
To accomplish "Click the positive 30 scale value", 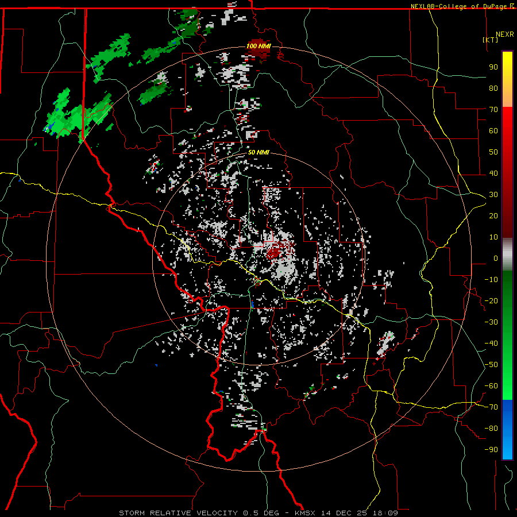I will click(493, 195).
